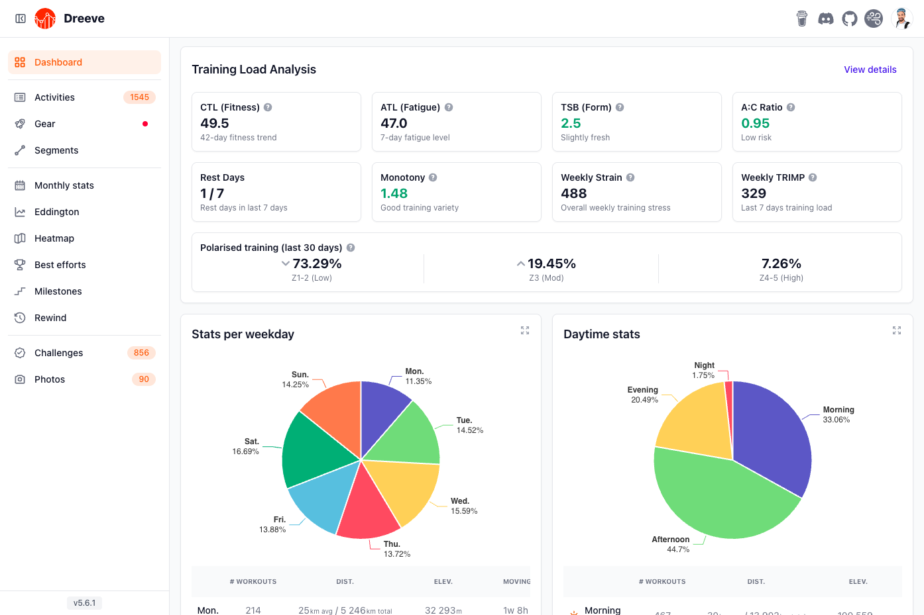
Task: Click the Heatmap map icon in sidebar
Action: tap(20, 238)
